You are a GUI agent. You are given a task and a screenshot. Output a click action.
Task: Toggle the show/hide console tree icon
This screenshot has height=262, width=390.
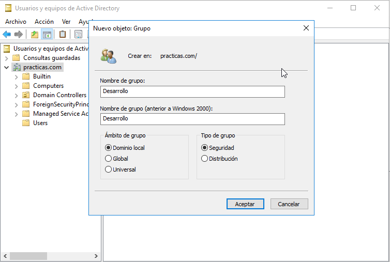pyautogui.click(x=47, y=34)
